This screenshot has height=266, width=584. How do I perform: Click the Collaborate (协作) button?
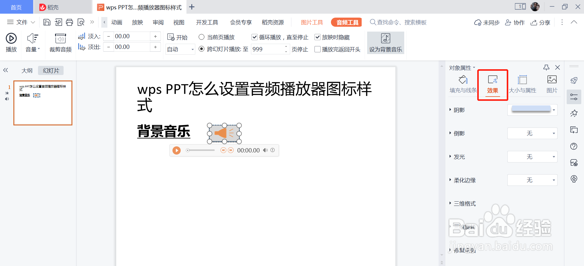[x=515, y=22]
